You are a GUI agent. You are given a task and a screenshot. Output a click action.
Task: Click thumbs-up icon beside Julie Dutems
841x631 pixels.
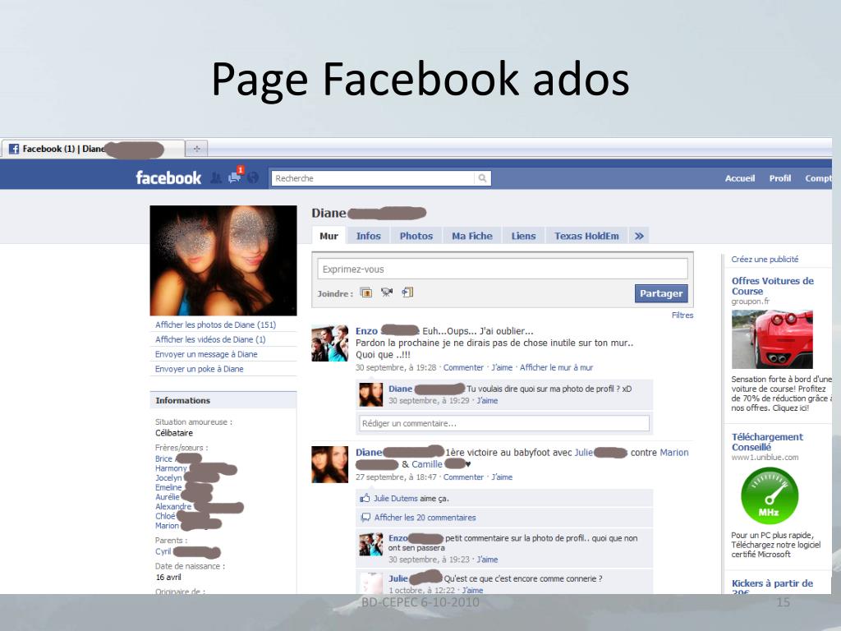tap(365, 498)
